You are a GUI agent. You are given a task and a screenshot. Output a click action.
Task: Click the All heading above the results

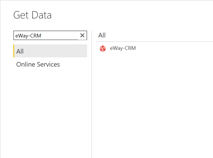[x=102, y=35]
